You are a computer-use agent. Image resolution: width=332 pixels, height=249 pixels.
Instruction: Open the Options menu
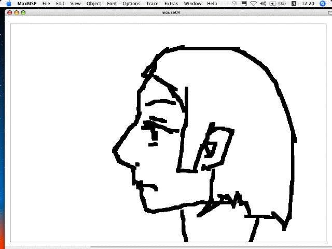coord(131,4)
